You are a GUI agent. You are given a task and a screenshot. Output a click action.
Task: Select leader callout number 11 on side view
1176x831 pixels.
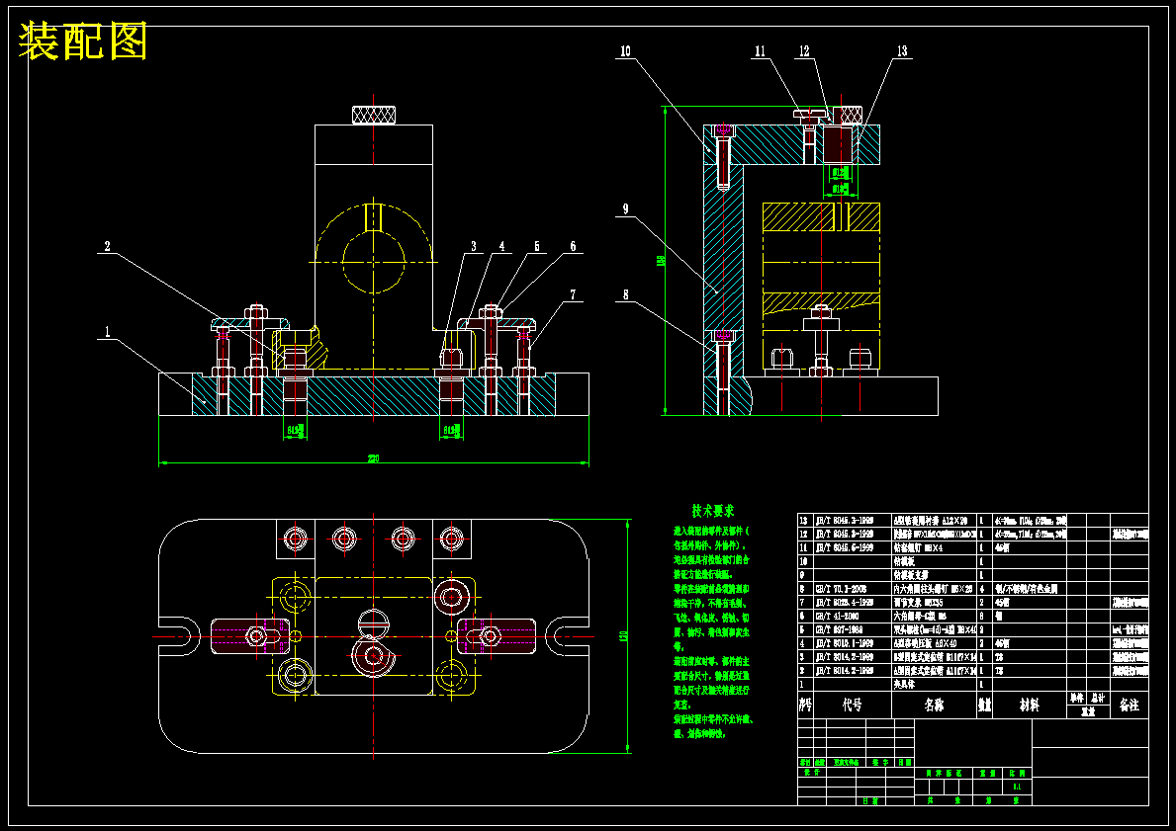coord(761,51)
